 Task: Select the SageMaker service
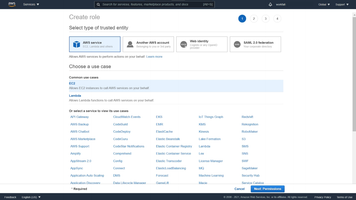pyautogui.click(x=249, y=168)
